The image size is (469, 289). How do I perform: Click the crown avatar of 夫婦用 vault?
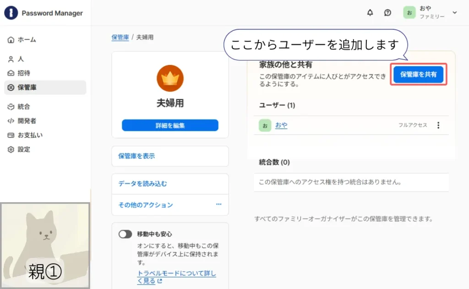tap(170, 79)
